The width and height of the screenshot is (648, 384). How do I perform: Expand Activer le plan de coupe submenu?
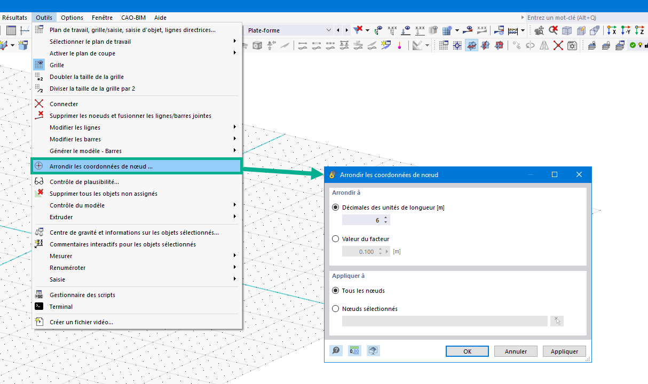coord(138,53)
